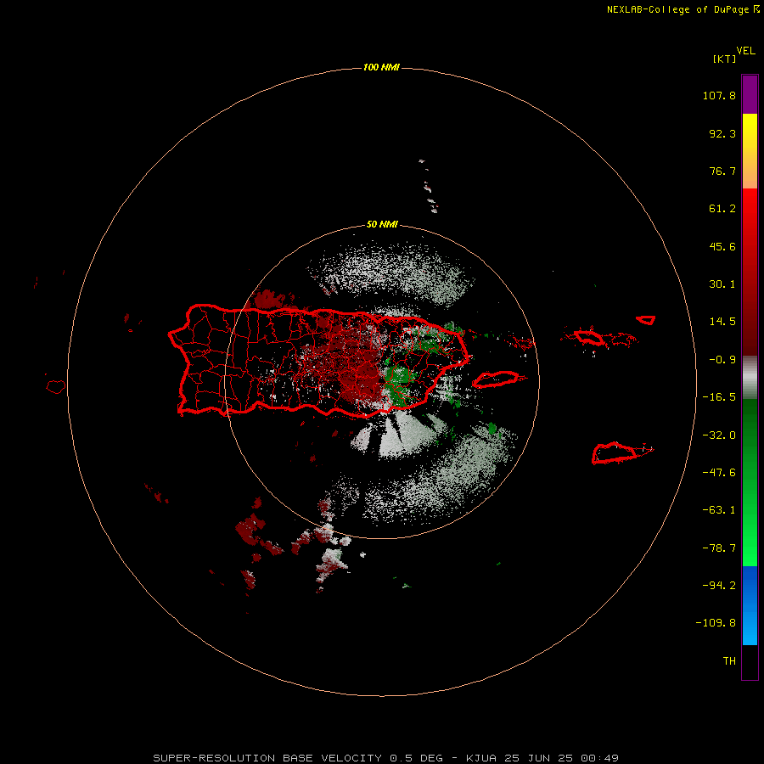Pick the blue segment of color bar

[750, 605]
